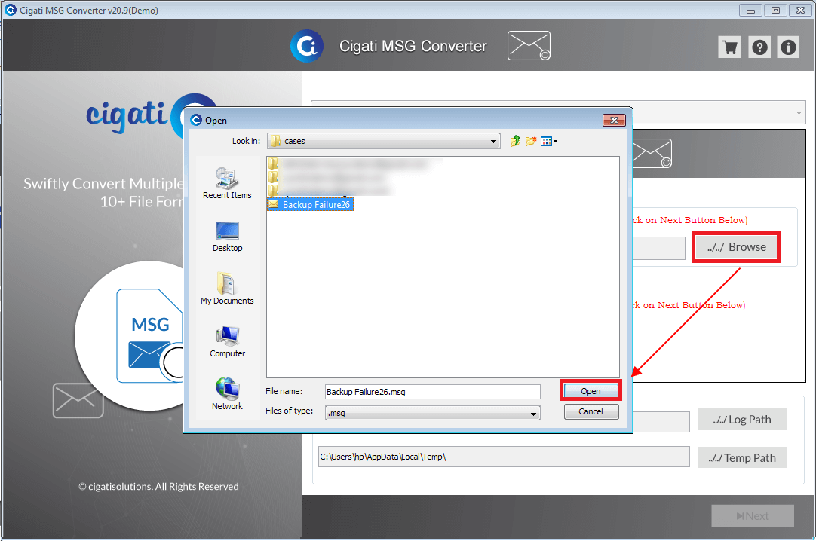Viewport: 816px width, 541px height.
Task: Go to My Documents location
Action: pyautogui.click(x=227, y=289)
